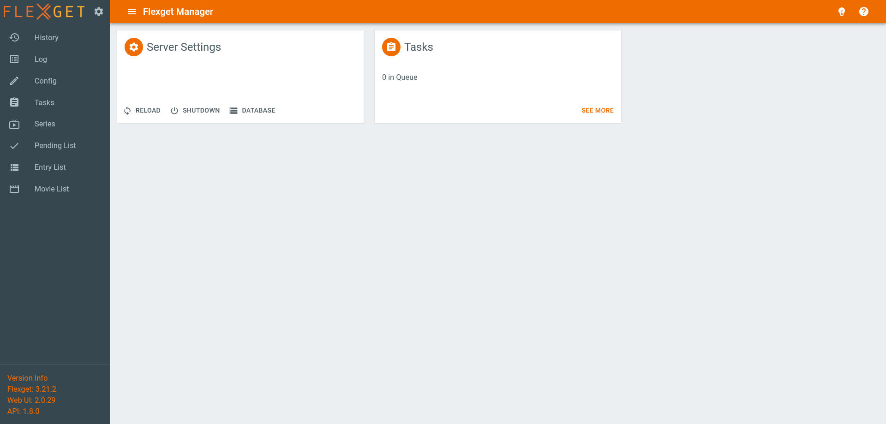Click the Flexget Manager title

[x=178, y=12]
